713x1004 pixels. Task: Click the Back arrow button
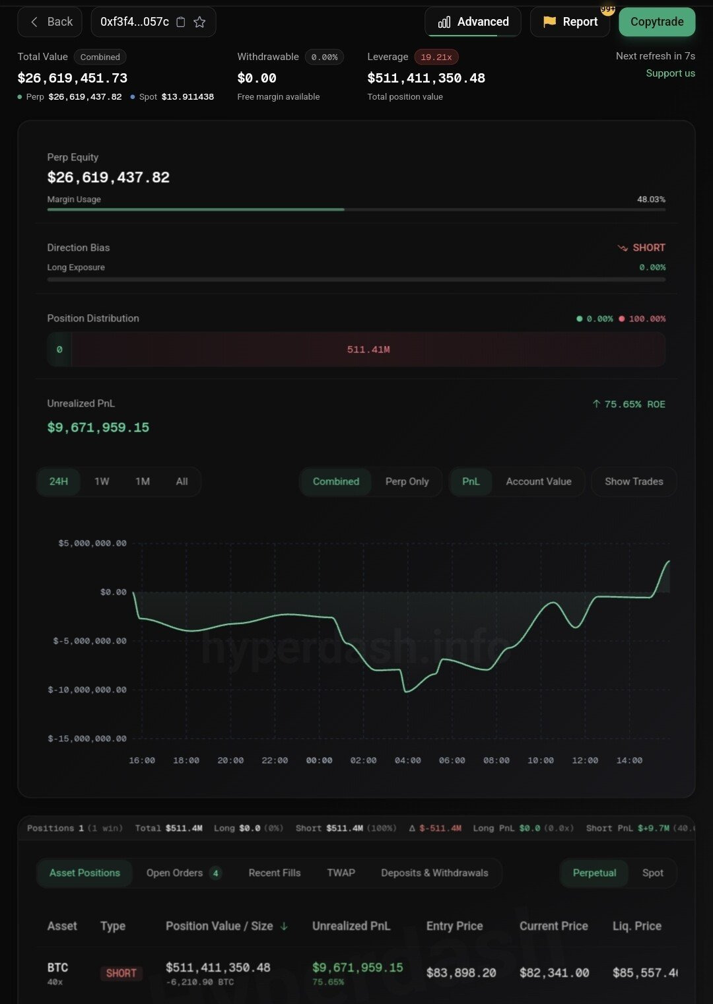click(34, 22)
